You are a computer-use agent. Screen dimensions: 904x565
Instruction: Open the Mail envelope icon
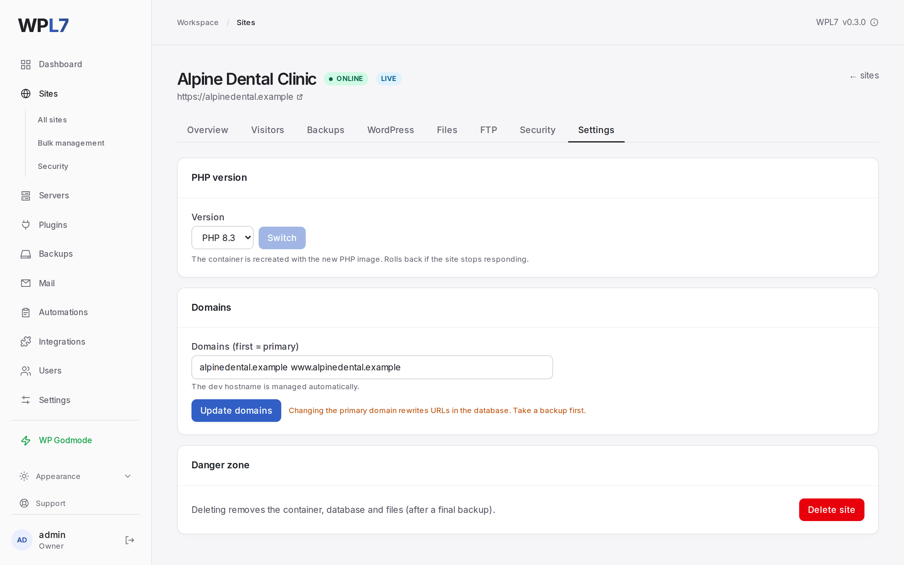click(x=25, y=283)
